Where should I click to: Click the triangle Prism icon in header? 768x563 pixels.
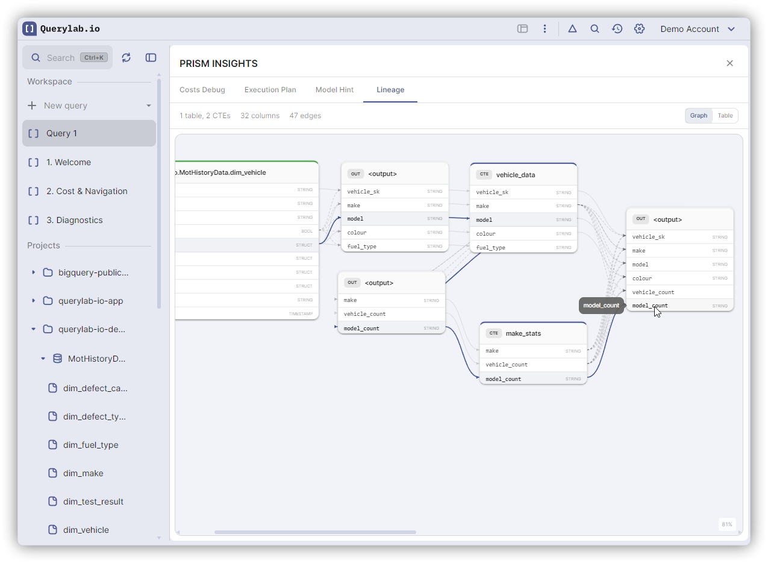572,29
